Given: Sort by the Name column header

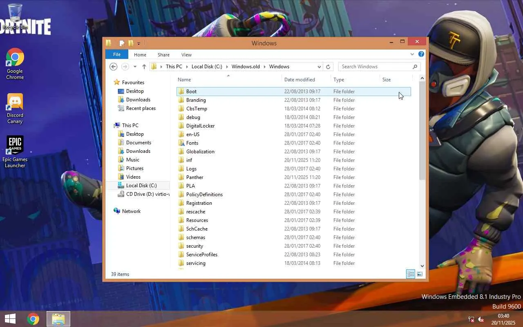Looking at the screenshot, I should click(x=228, y=80).
